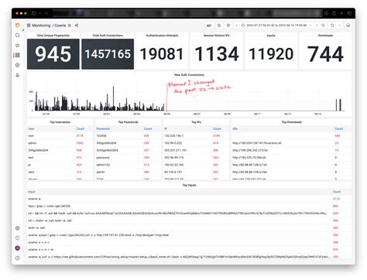This screenshot has width=367, height=280.
Task: Open the Total Unique Fingerprints panel title menu
Action: coord(53,36)
